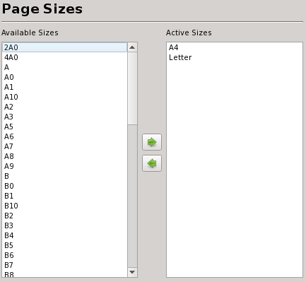This screenshot has height=282, width=306.
Task: Pick B7 in Available Sizes
Action: pos(64,265)
